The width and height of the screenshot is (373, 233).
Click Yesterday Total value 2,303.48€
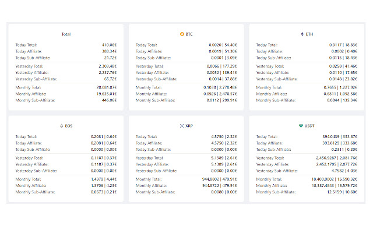click(x=107, y=66)
